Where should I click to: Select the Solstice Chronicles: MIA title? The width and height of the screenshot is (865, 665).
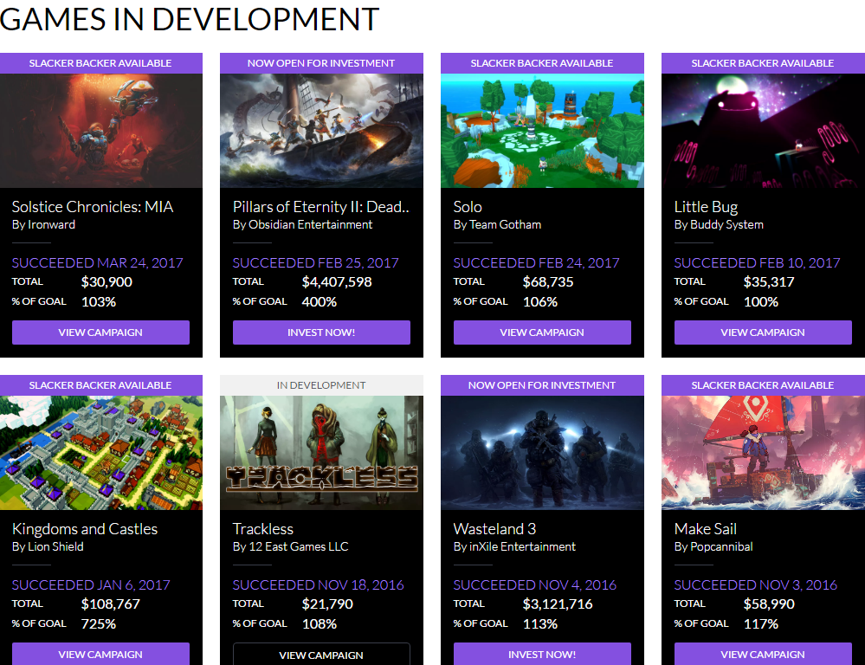point(93,206)
